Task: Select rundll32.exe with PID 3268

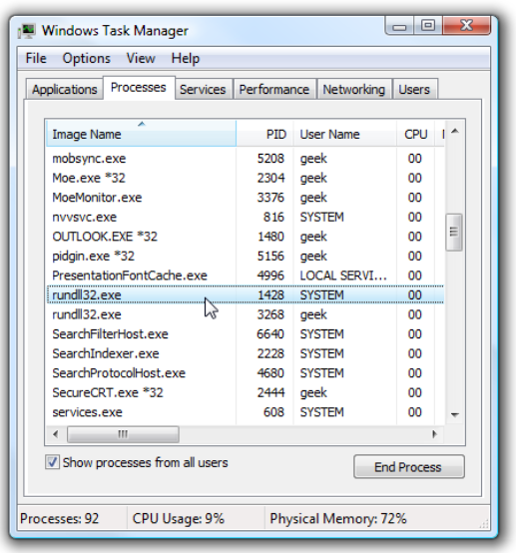Action: (x=246, y=314)
